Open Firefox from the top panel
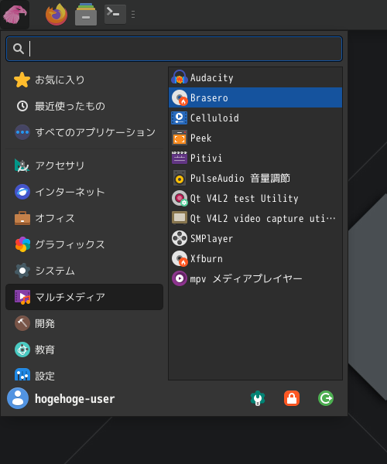The height and width of the screenshot is (464, 387). point(57,14)
